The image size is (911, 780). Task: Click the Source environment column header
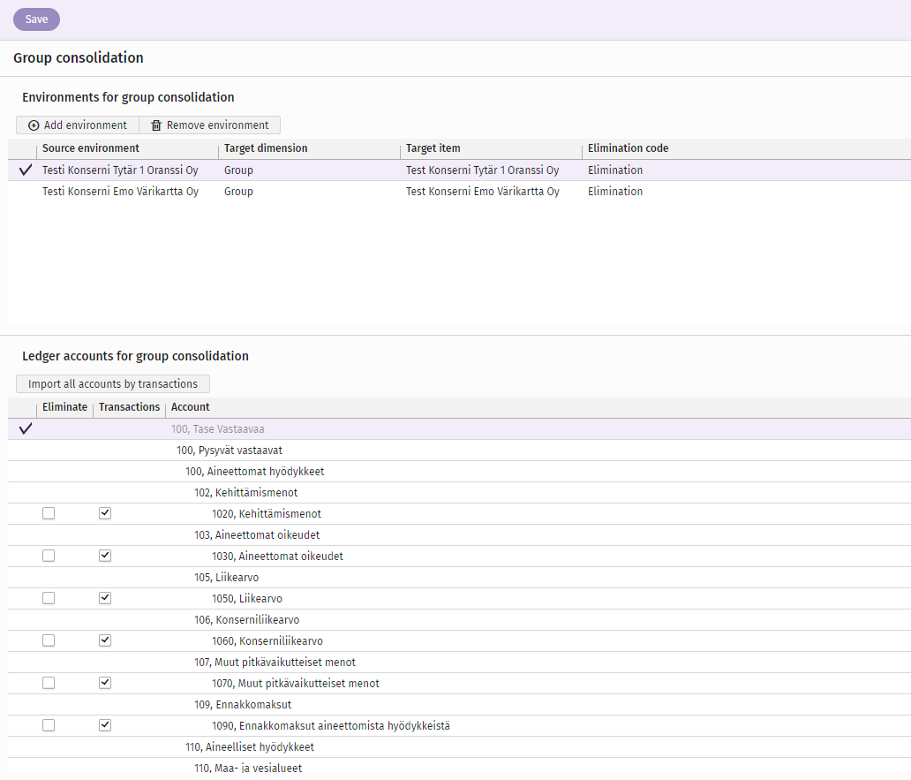91,148
